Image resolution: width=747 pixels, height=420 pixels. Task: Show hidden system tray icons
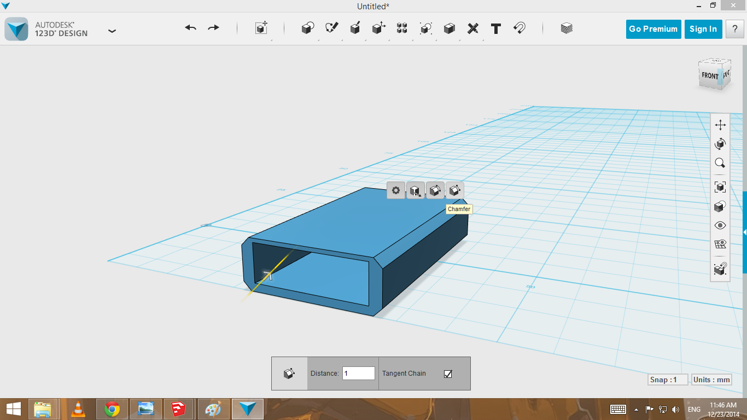[x=636, y=409]
